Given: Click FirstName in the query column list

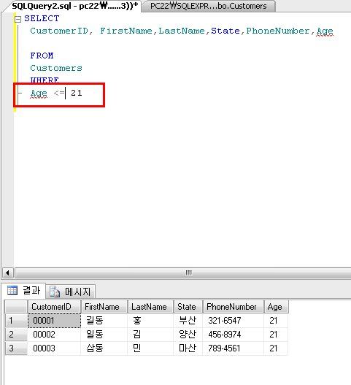Looking at the screenshot, I should [x=126, y=31].
